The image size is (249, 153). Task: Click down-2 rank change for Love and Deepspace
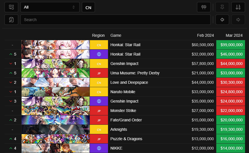point(13,82)
